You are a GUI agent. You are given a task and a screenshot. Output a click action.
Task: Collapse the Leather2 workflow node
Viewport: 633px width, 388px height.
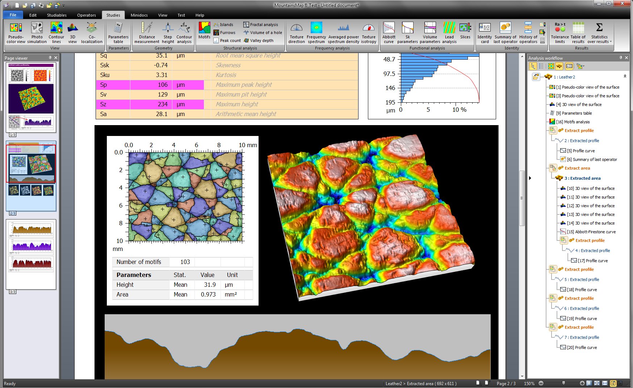coord(625,77)
